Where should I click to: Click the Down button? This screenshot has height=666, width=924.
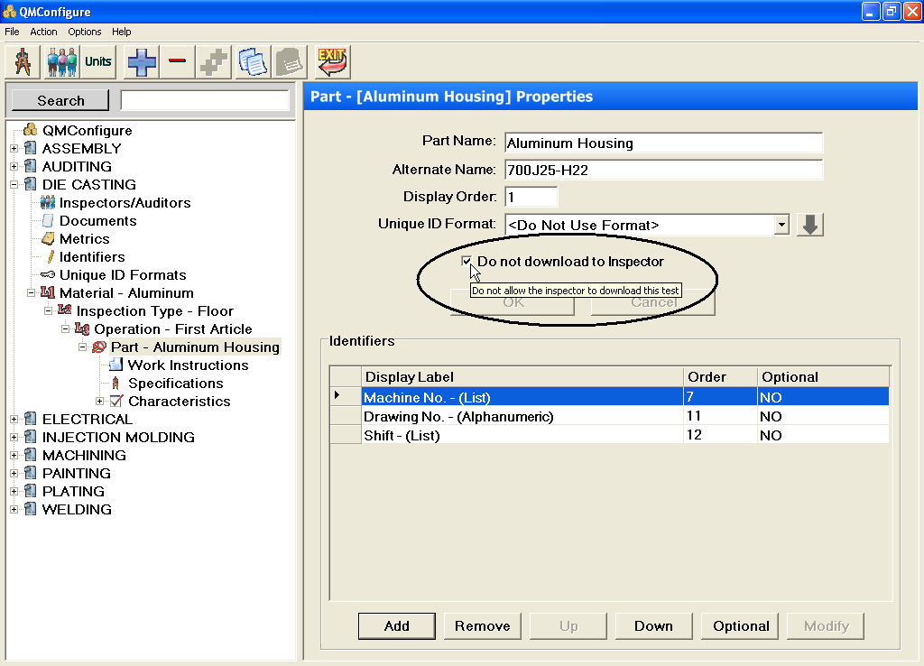653,626
